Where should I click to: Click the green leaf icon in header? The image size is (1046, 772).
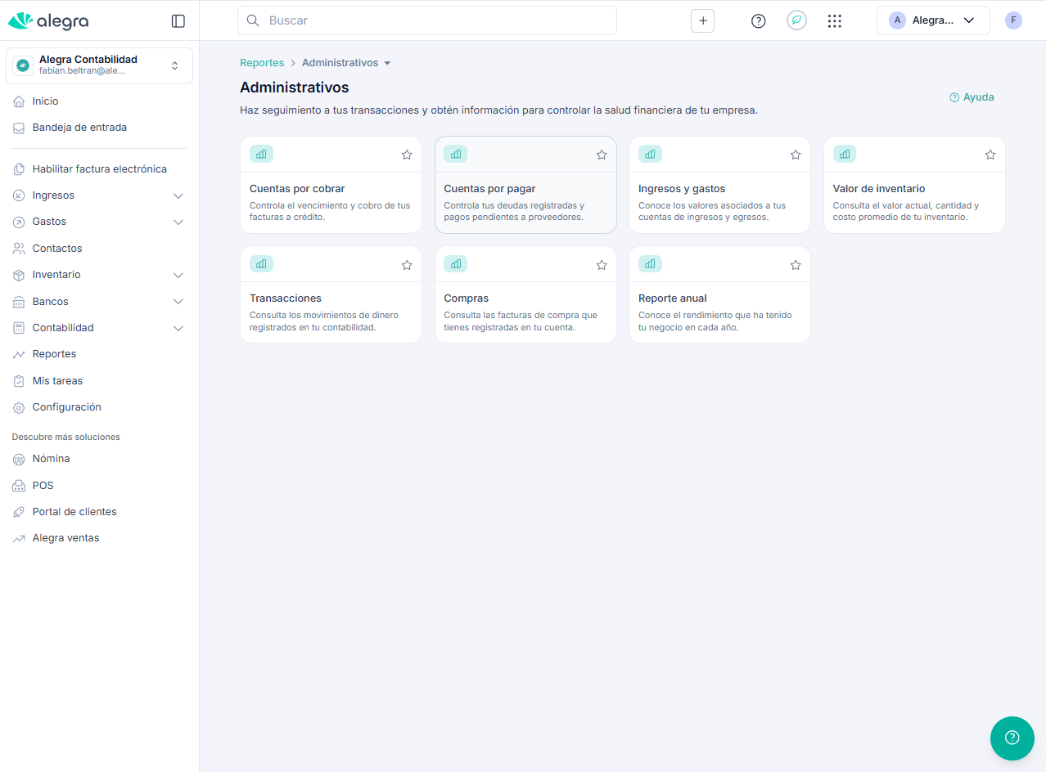coord(796,20)
